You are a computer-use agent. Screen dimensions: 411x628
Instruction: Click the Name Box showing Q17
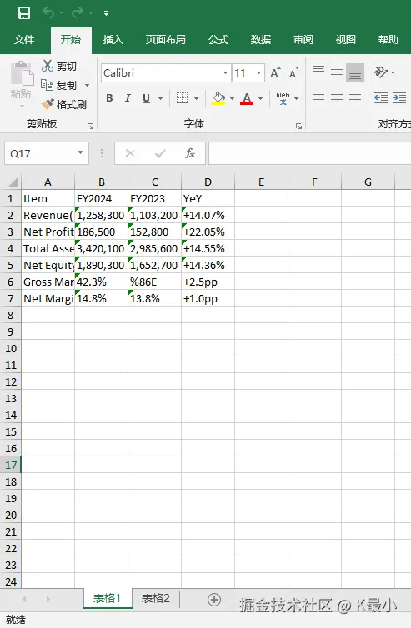[39, 153]
